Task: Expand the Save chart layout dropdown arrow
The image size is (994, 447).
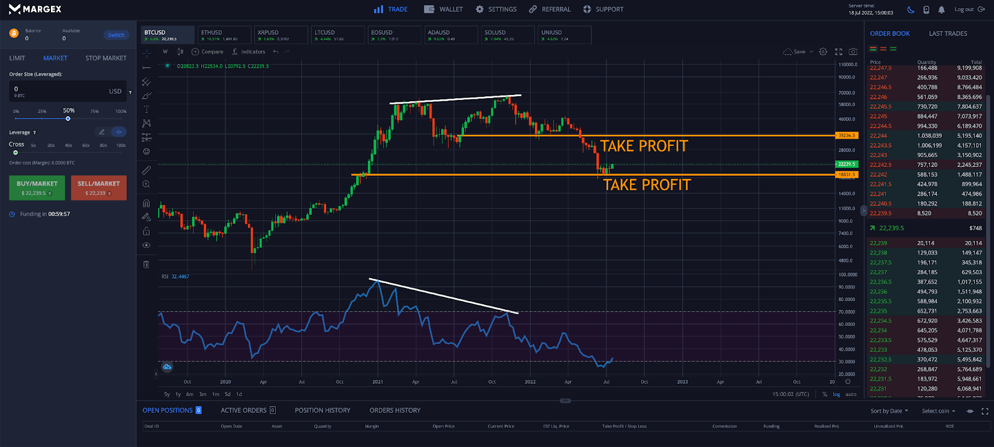Action: (812, 52)
